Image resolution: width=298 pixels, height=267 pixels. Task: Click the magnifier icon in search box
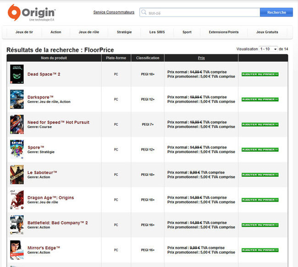[144, 12]
